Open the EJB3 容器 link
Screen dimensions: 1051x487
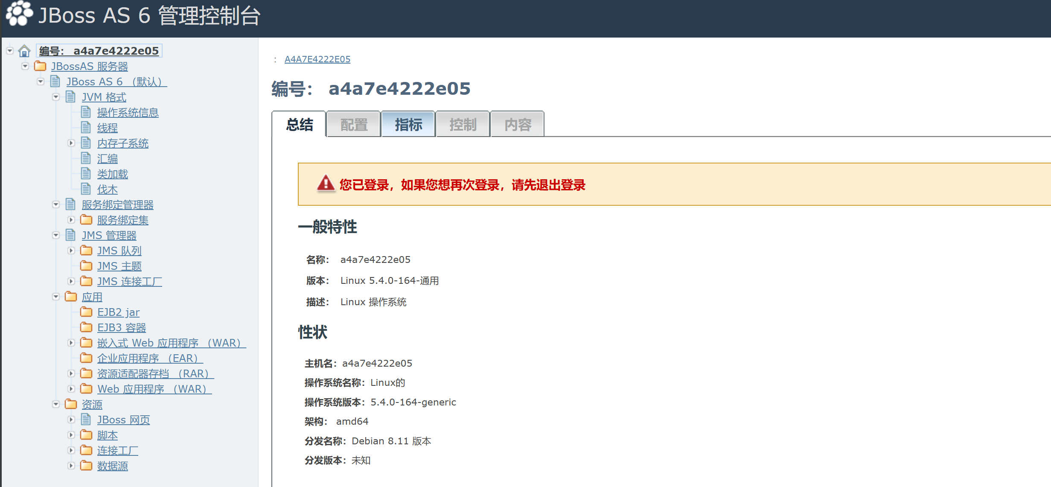click(x=122, y=328)
